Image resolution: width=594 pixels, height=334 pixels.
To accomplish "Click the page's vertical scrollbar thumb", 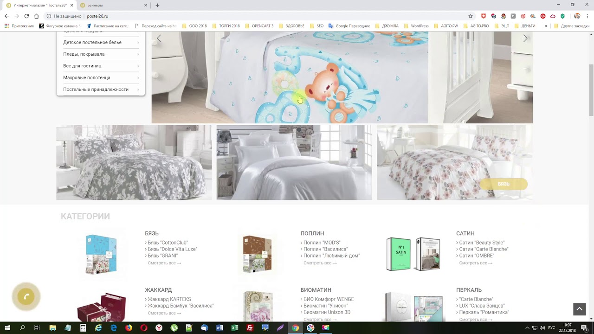I will [591, 90].
